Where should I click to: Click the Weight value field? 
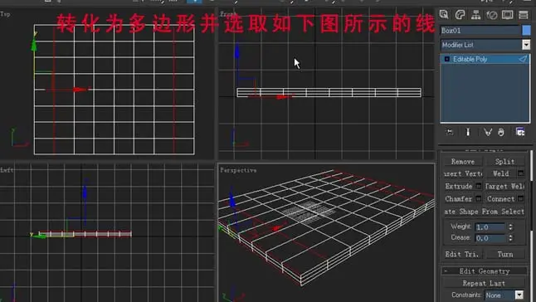(x=490, y=226)
